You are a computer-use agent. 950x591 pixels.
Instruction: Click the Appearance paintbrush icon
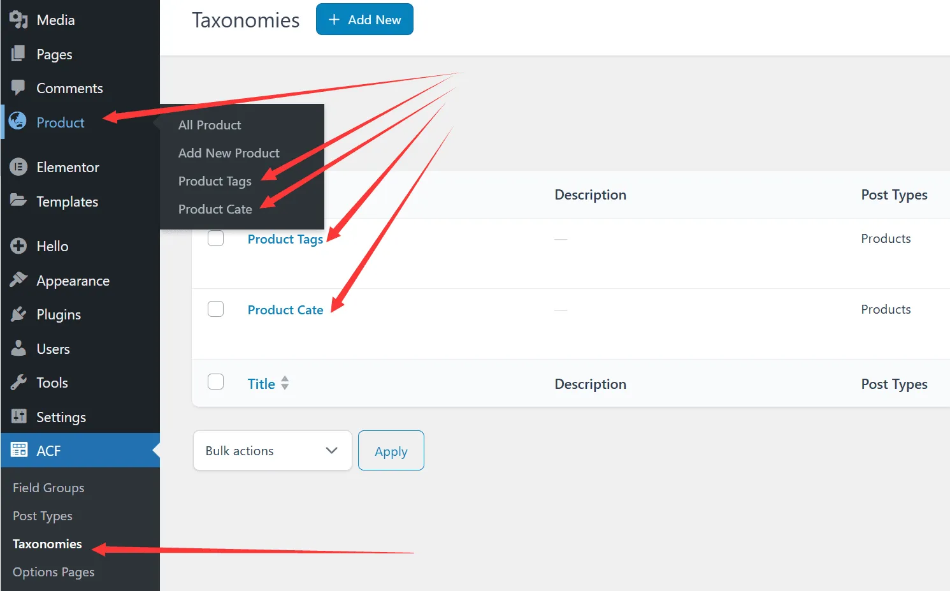pyautogui.click(x=18, y=280)
